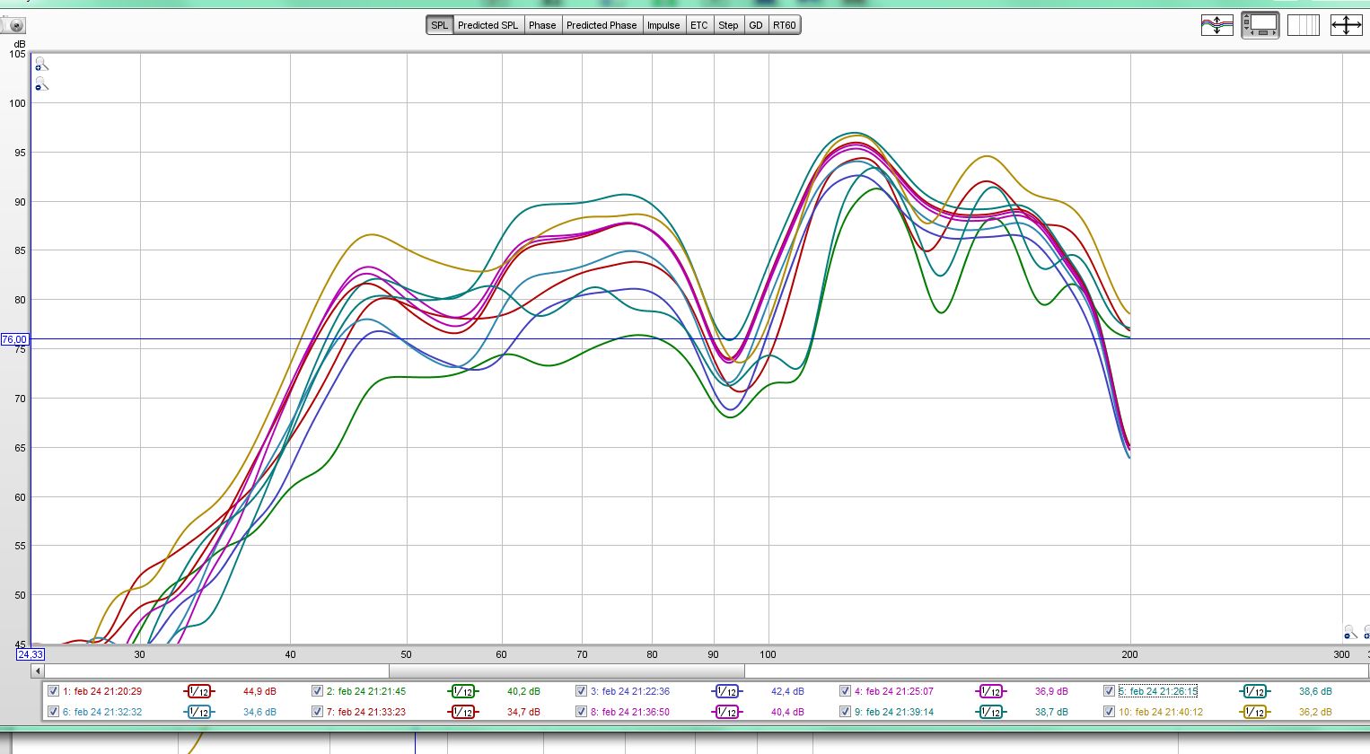Hide trace 6: feb 24 21:32:32
The width and height of the screenshot is (1370, 754).
[53, 712]
